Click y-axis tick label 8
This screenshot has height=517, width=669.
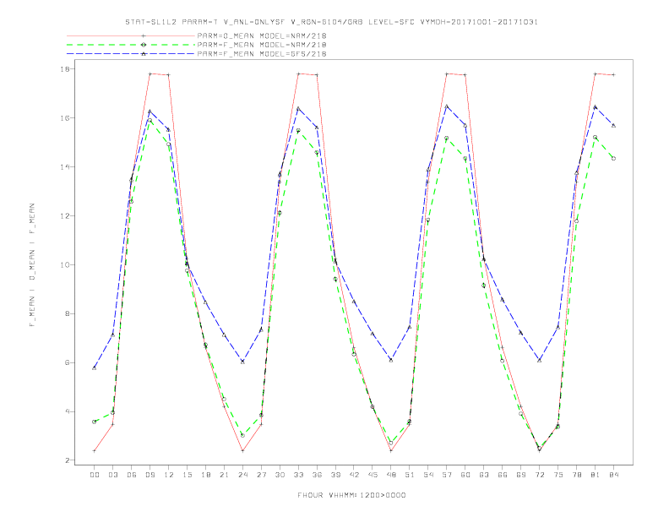coord(69,314)
